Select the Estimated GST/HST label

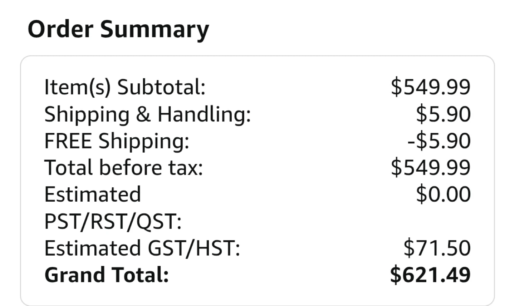coord(142,248)
